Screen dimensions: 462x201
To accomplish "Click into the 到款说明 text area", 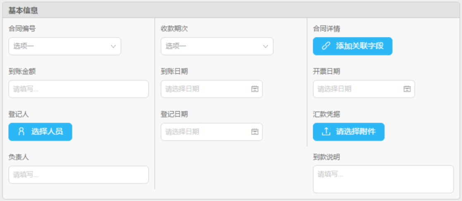I will click(x=383, y=179).
